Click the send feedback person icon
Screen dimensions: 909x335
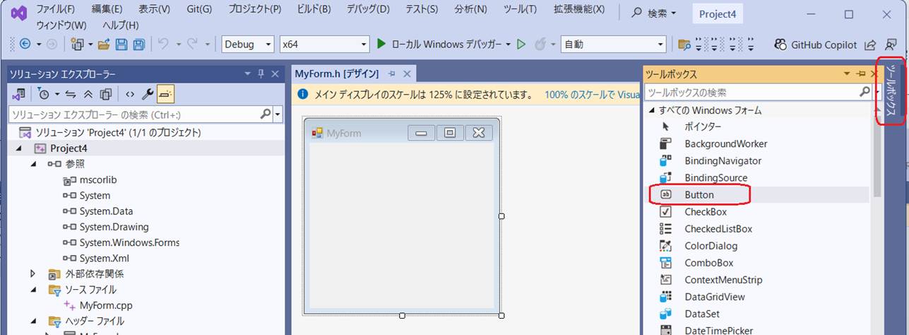tap(891, 45)
